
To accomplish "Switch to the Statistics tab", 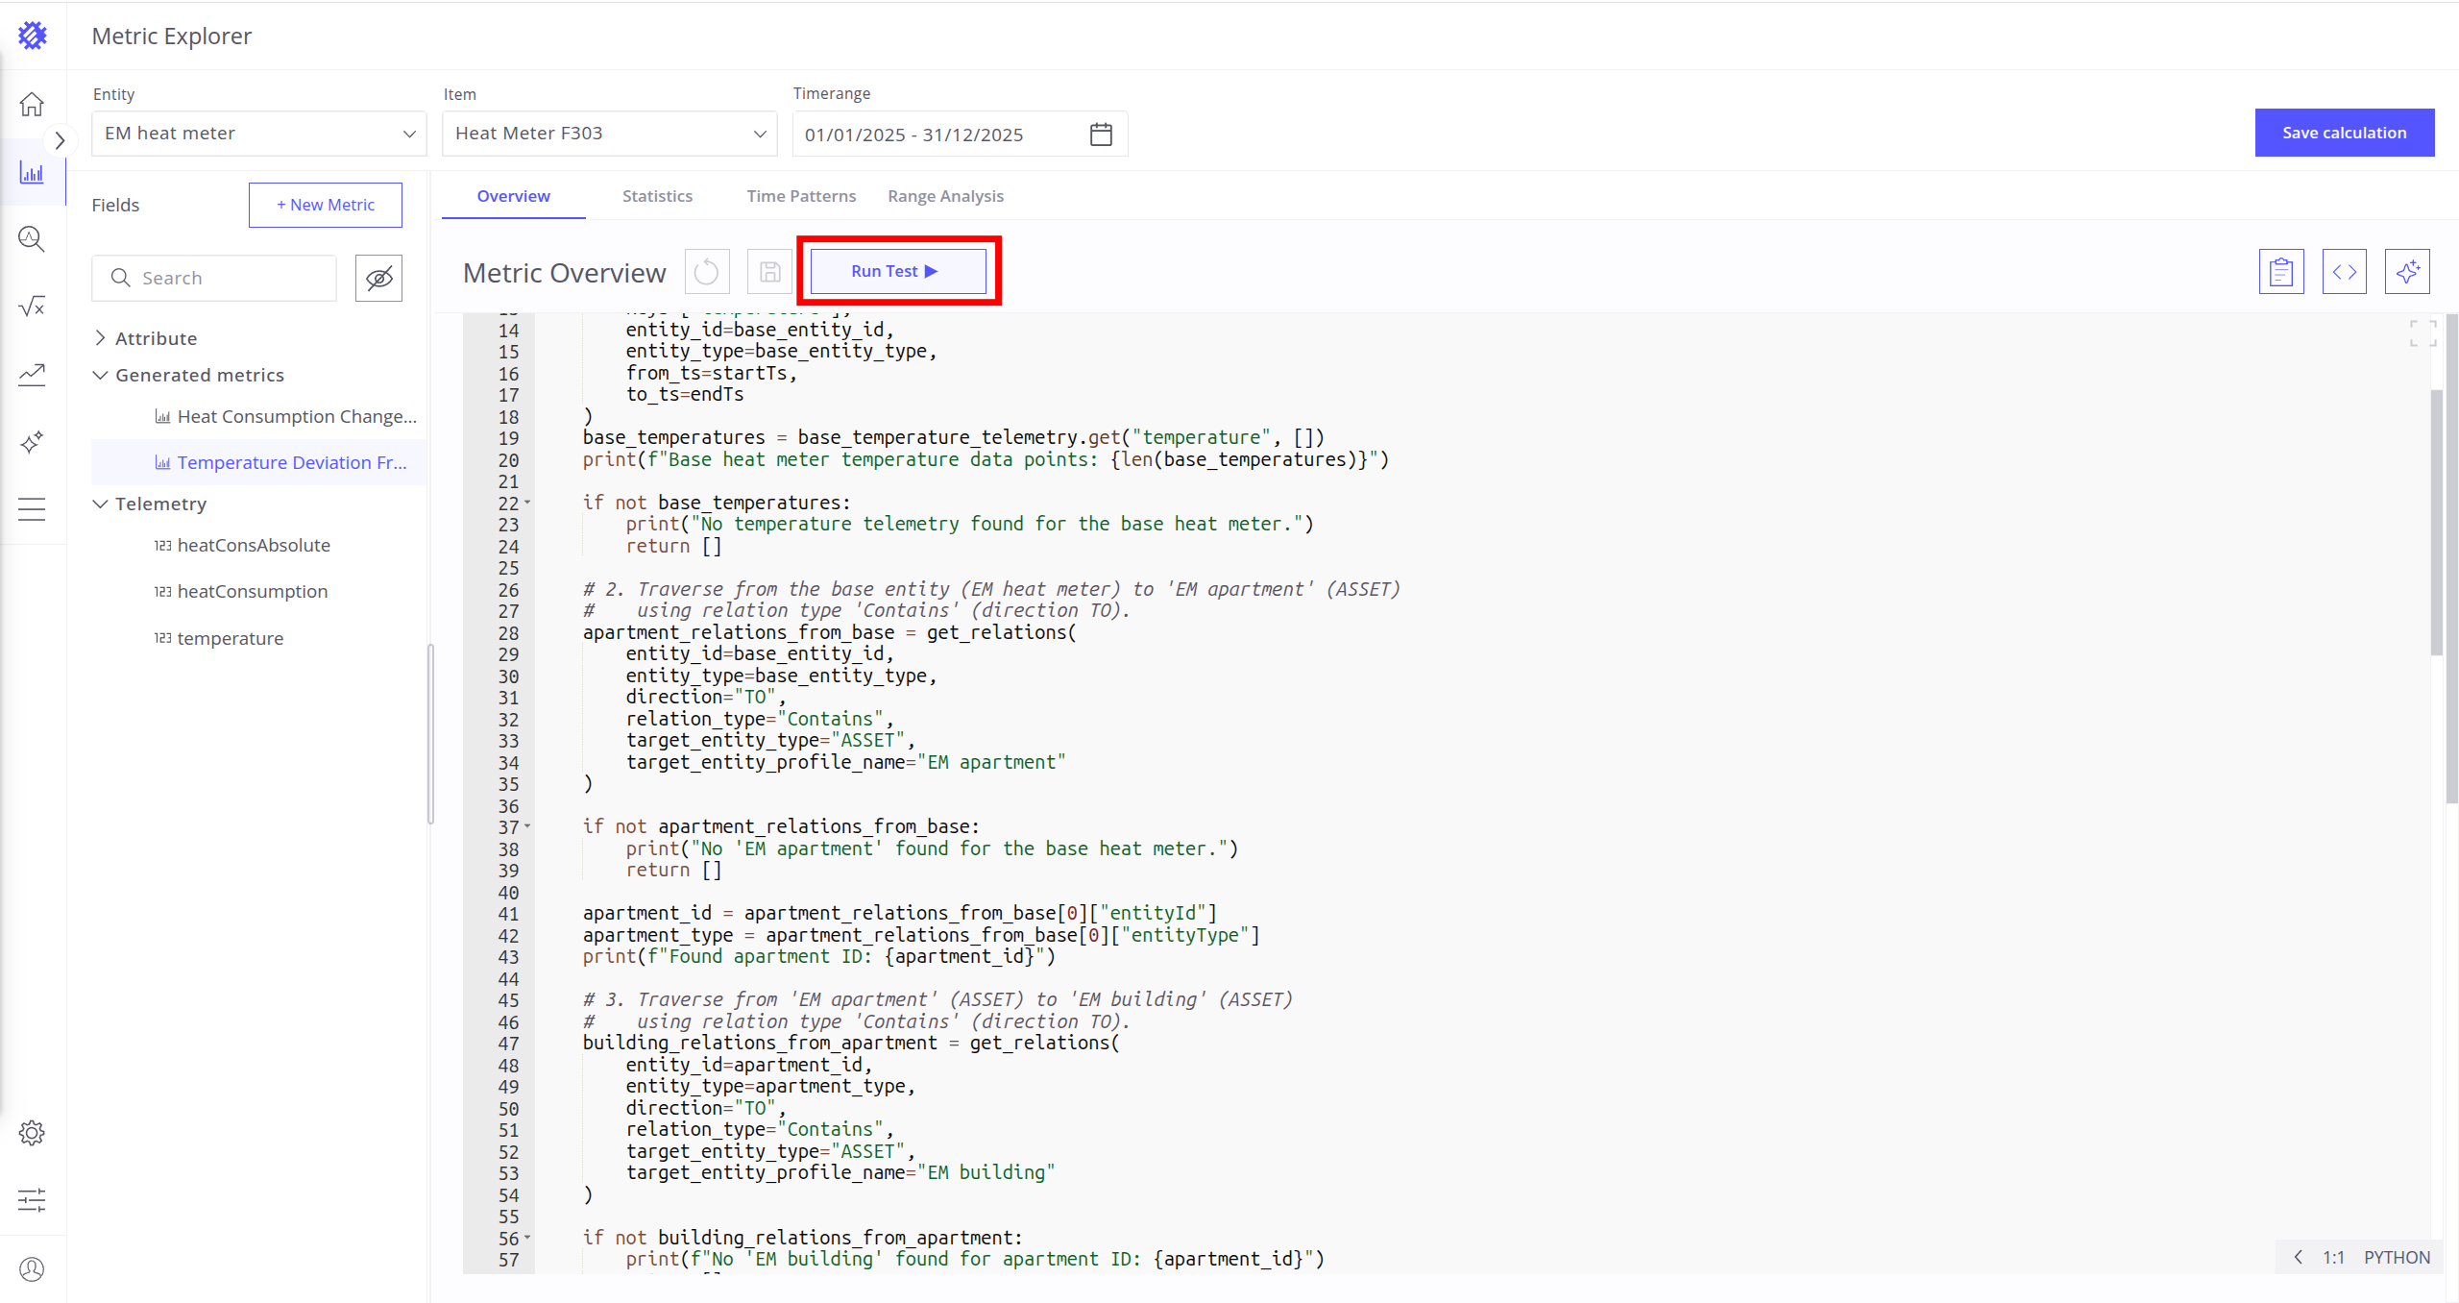I will (x=657, y=196).
